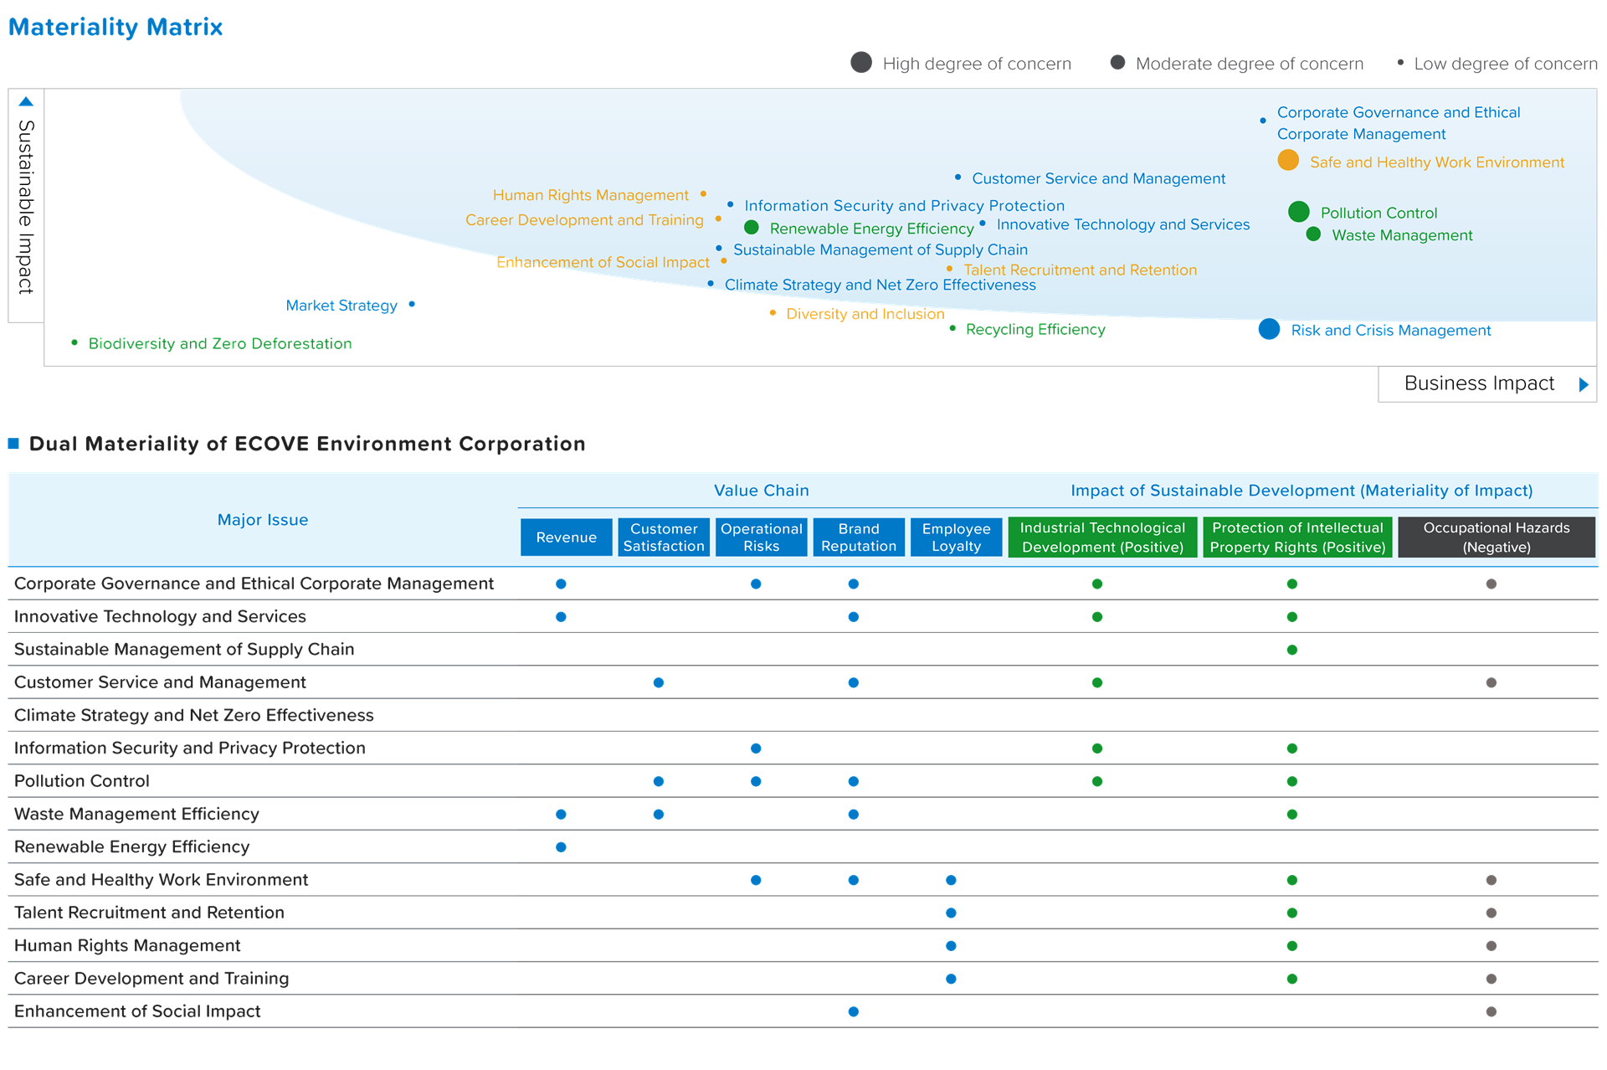Click the Corporate Governance label in the matrix
This screenshot has height=1070, width=1607.
tap(1399, 123)
